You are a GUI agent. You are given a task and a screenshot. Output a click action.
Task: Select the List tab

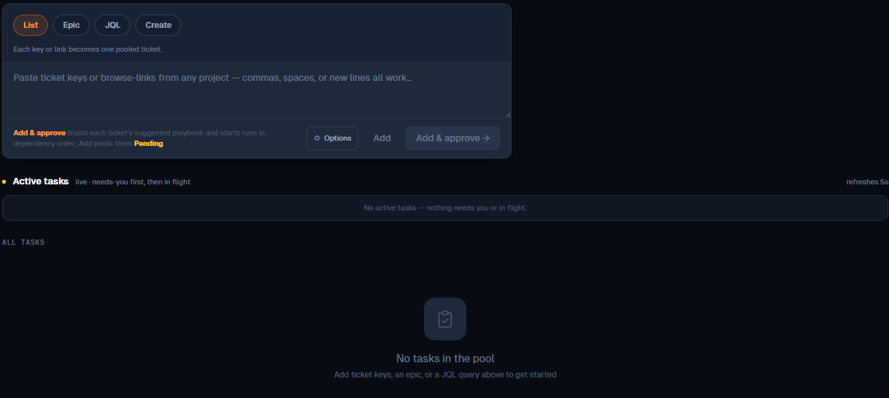[31, 25]
